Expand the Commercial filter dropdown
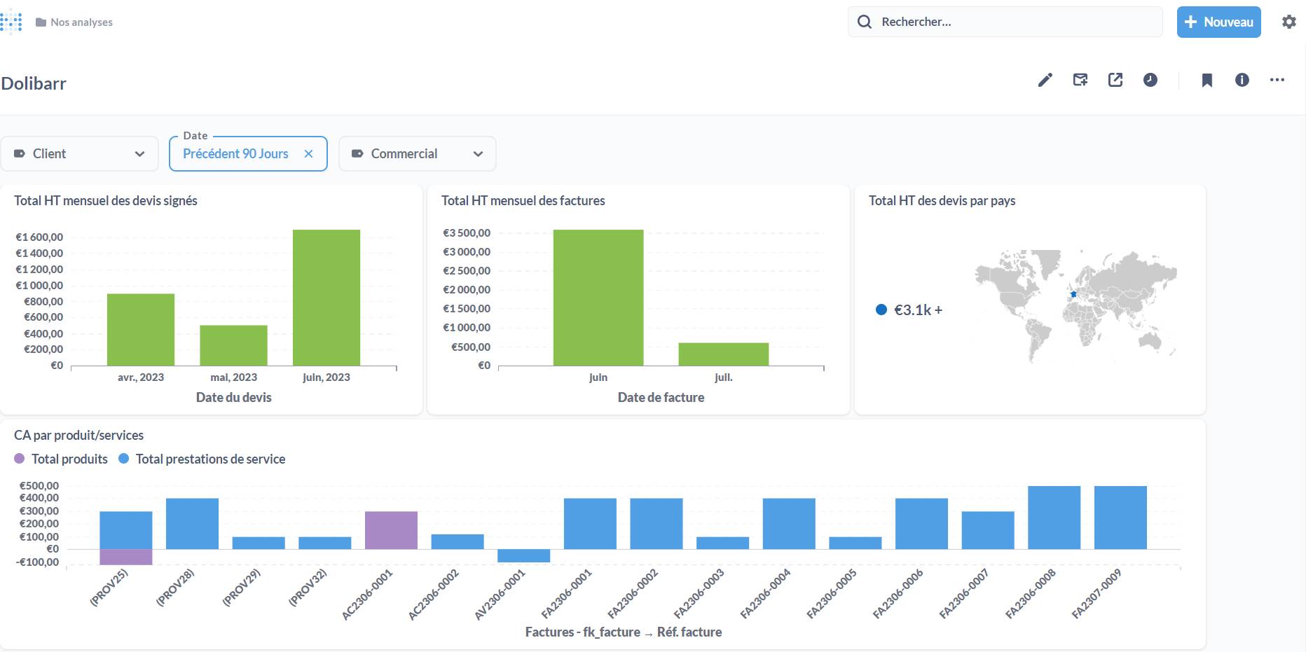The image size is (1306, 652). 418,153
